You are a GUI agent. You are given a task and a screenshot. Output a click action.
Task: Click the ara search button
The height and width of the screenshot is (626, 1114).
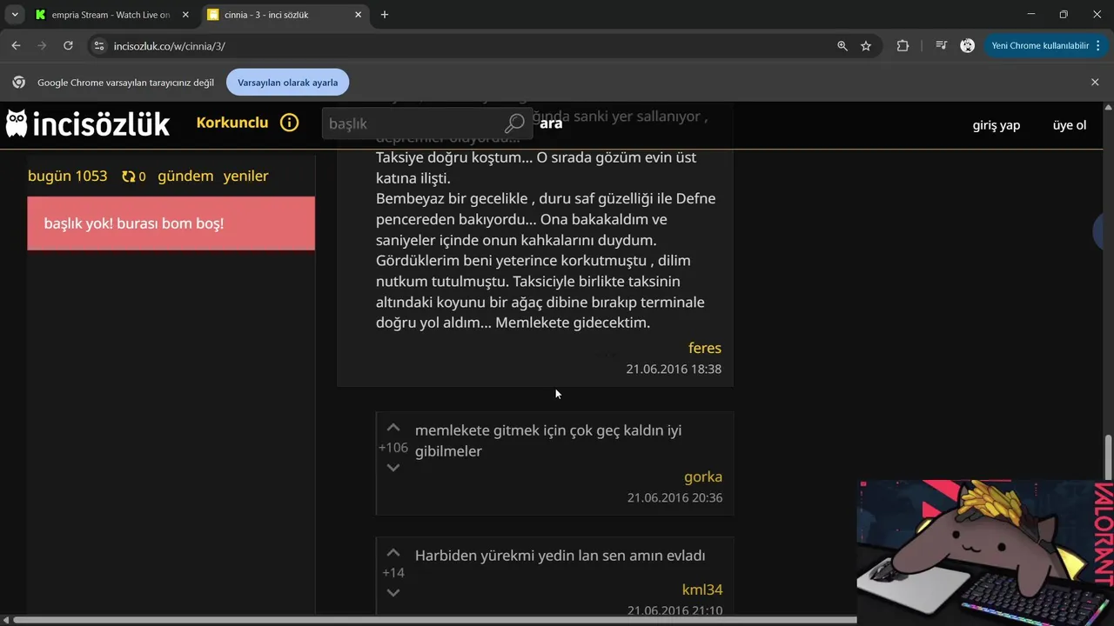pos(551,123)
